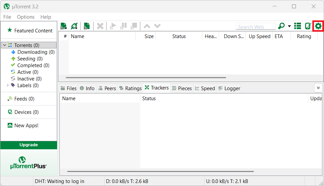Collapse the Torrents tree node
The height and width of the screenshot is (186, 324).
(4, 45)
